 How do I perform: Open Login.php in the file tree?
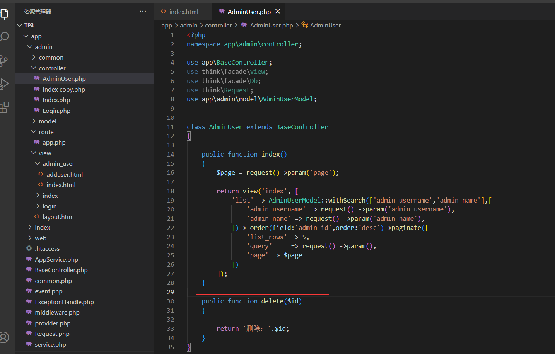coord(56,111)
